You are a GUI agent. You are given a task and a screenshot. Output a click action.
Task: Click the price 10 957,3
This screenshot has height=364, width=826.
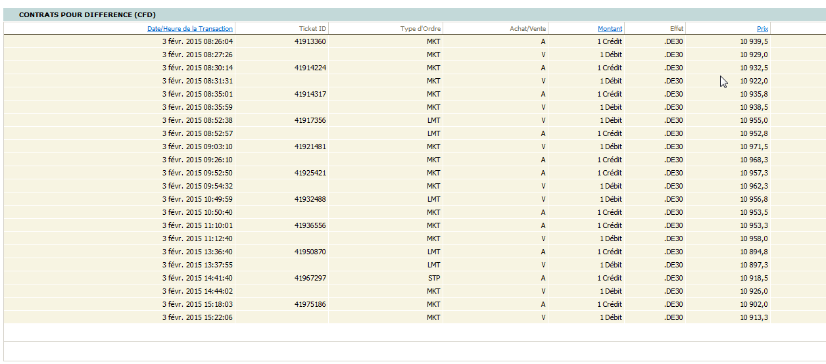(754, 173)
